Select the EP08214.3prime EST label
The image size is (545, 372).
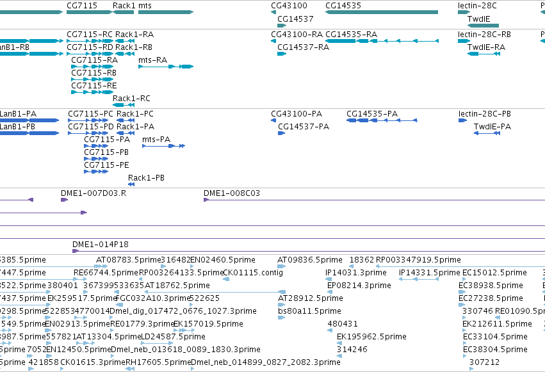pyautogui.click(x=359, y=285)
